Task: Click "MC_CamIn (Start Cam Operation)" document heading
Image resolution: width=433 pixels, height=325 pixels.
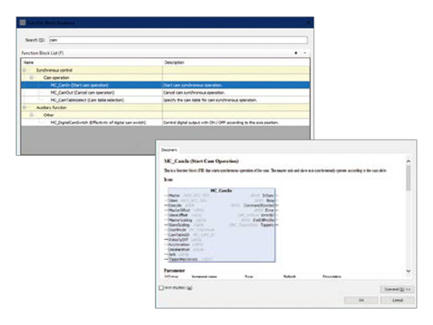Action: pos(201,161)
